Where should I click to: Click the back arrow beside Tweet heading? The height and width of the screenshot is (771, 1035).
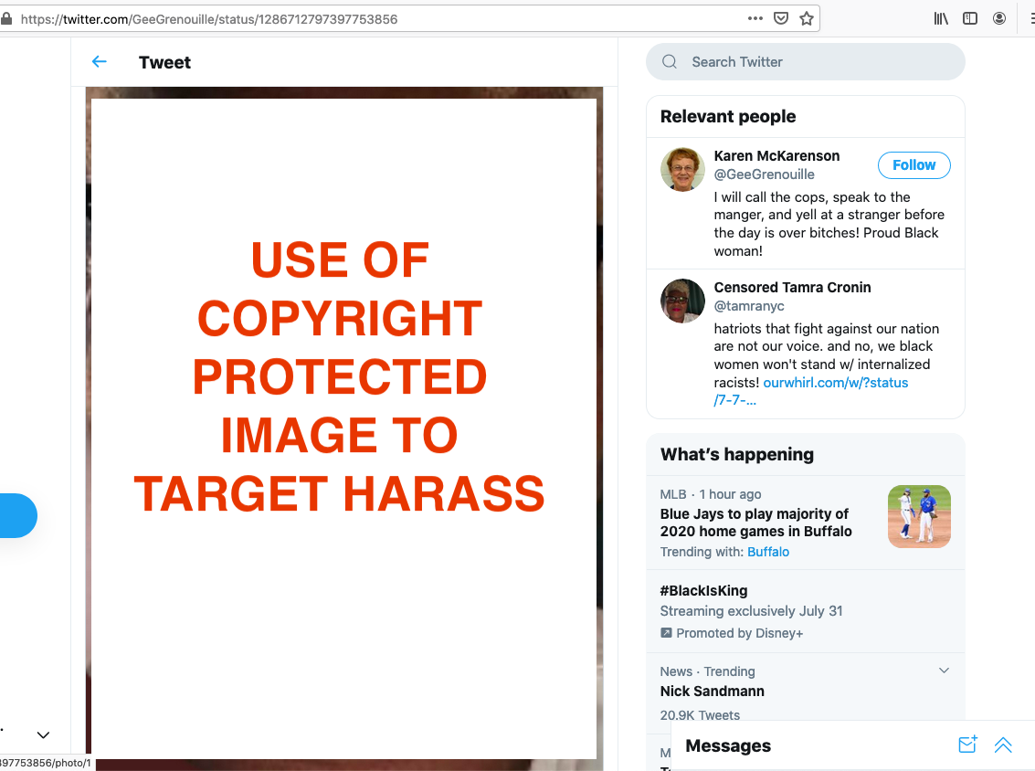(100, 62)
